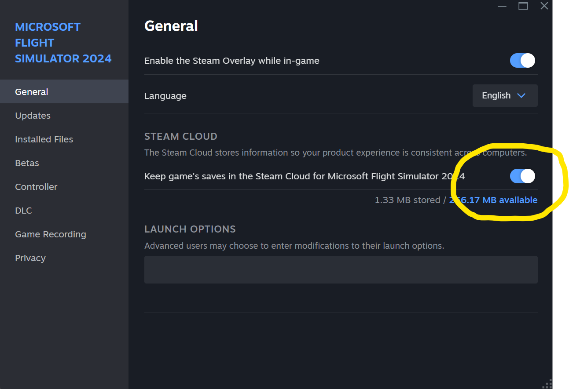View the DLC section
The height and width of the screenshot is (389, 569).
(23, 211)
